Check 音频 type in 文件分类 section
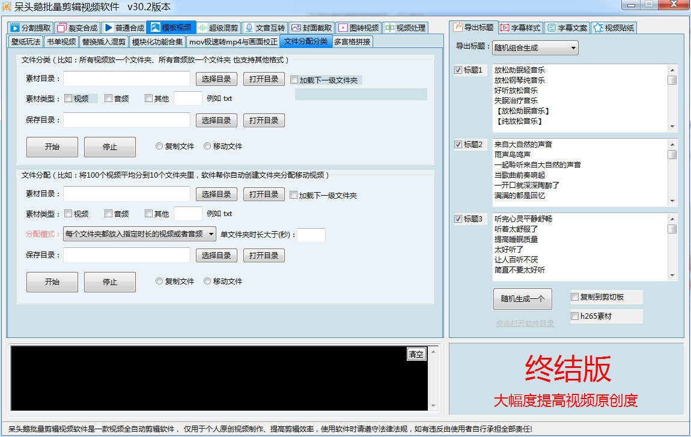Viewport: 691px width, 437px height. [108, 98]
